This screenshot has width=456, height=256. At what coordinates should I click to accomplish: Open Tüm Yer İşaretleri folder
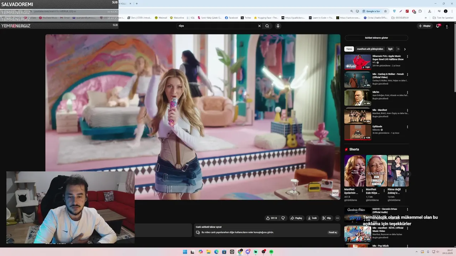pos(443,17)
